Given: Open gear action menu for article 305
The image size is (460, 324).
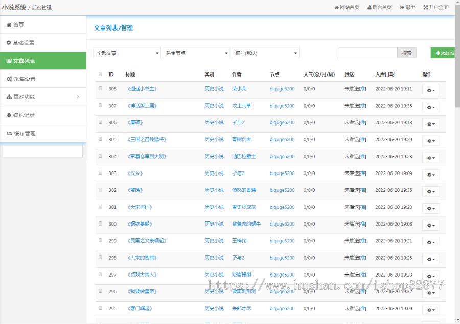Looking at the screenshot, I should click(x=431, y=141).
